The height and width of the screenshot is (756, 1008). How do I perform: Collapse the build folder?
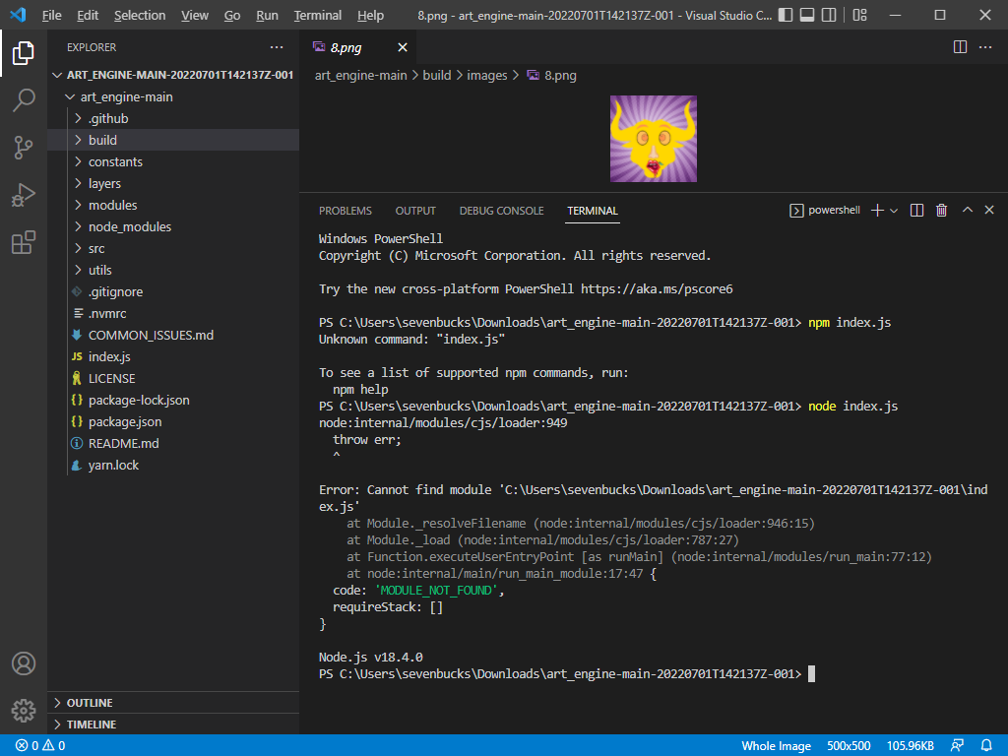103,139
